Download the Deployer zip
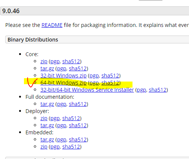The height and width of the screenshot is (159, 189). tap(44, 118)
